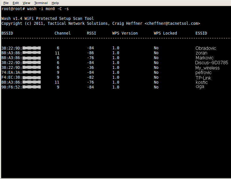231x179 pixels.
Task: Open the File menu
Action: (6, 3)
